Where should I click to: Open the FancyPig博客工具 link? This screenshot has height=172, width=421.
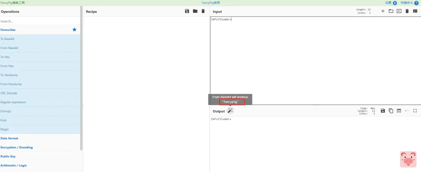click(13, 3)
